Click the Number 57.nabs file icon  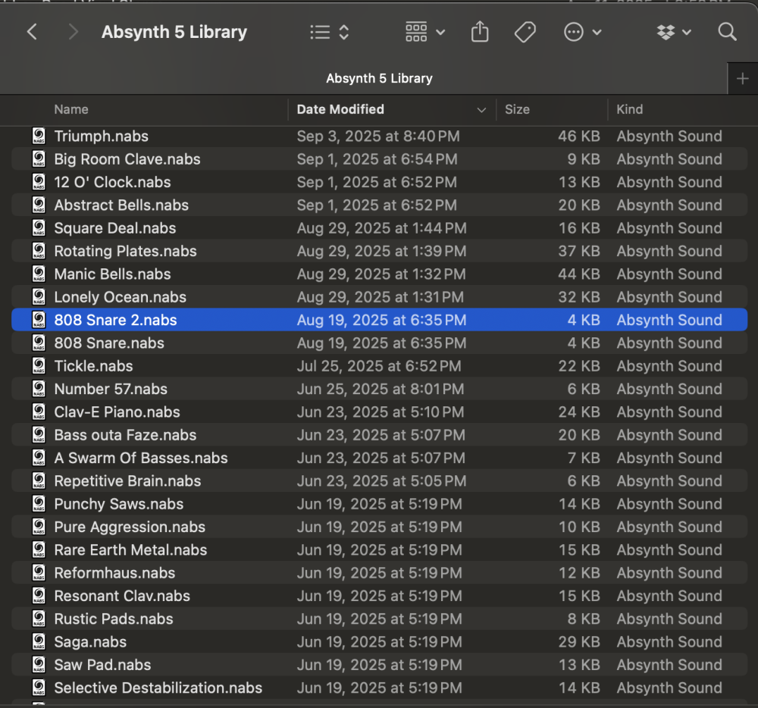click(x=39, y=389)
